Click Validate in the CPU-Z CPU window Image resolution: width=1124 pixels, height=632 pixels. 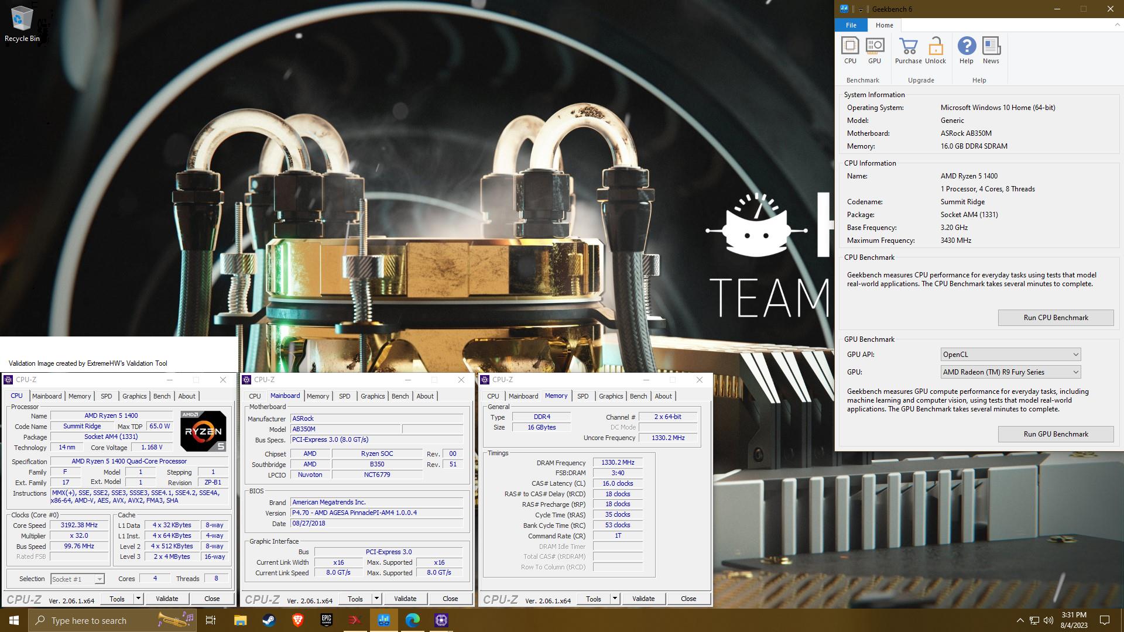167,599
